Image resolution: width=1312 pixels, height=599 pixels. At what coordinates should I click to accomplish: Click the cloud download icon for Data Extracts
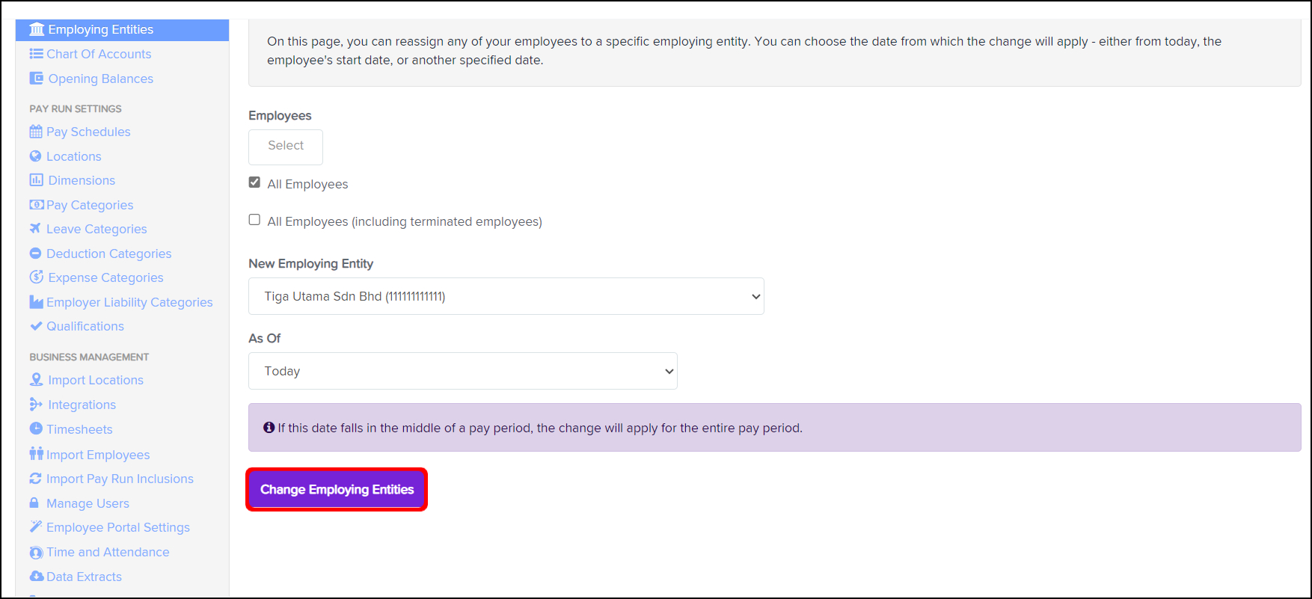(x=36, y=576)
